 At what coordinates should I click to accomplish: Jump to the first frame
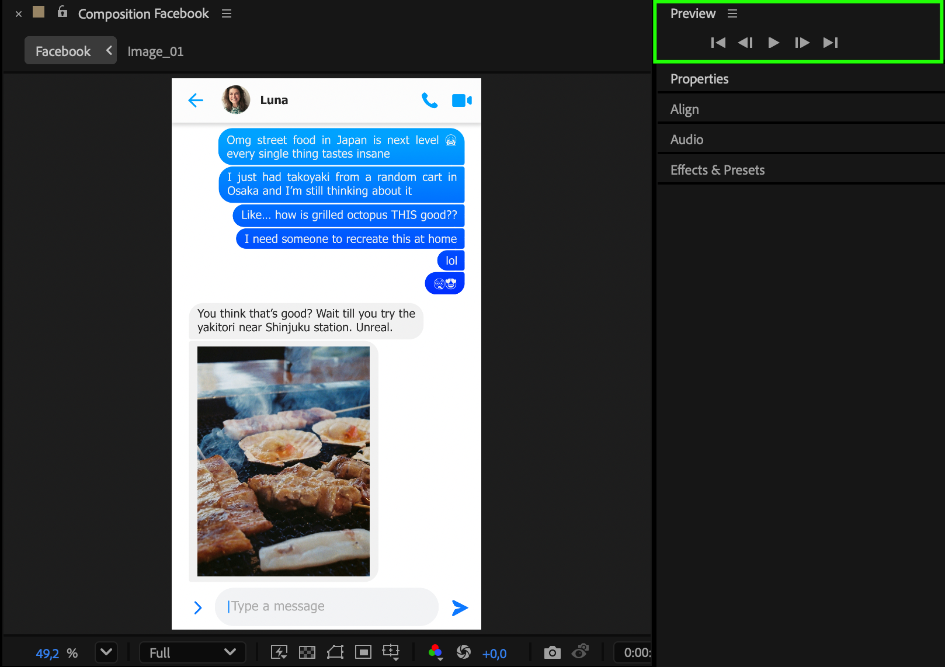[718, 43]
